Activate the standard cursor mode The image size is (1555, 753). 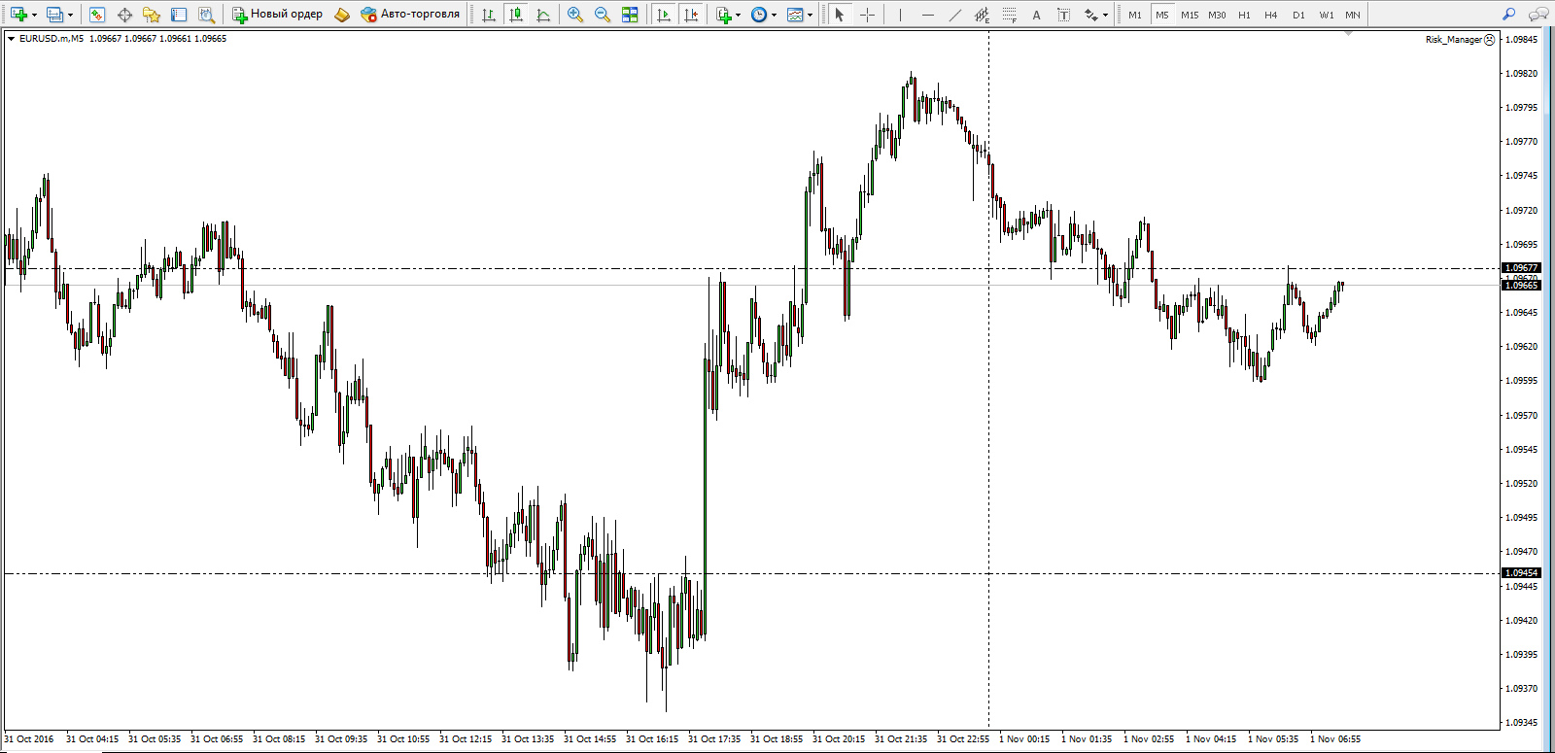click(x=840, y=15)
